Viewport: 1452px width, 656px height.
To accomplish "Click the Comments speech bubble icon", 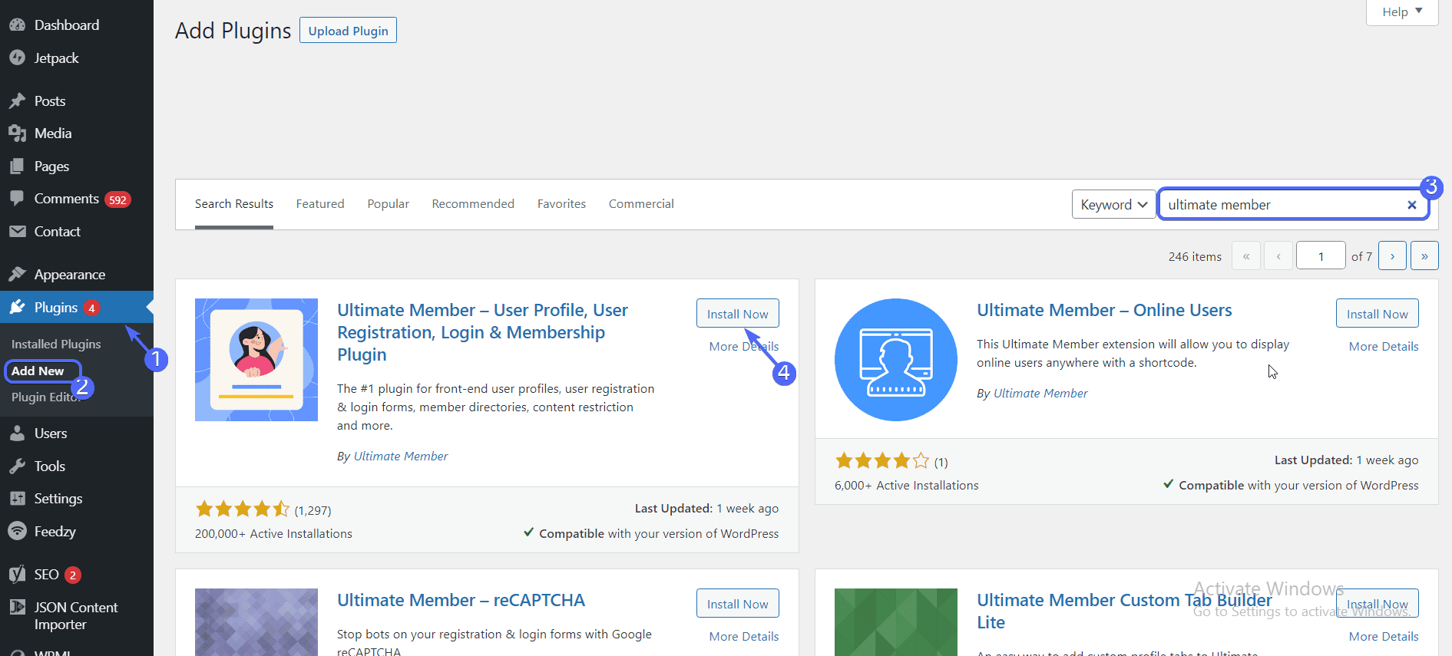I will coord(17,199).
